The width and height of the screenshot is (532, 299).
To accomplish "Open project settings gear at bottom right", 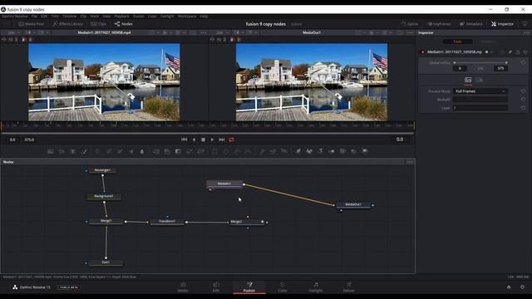I will 522,287.
